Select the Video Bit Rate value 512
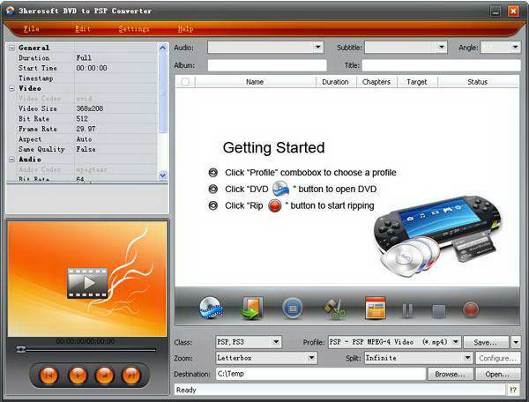This screenshot has width=529, height=402. 82,119
